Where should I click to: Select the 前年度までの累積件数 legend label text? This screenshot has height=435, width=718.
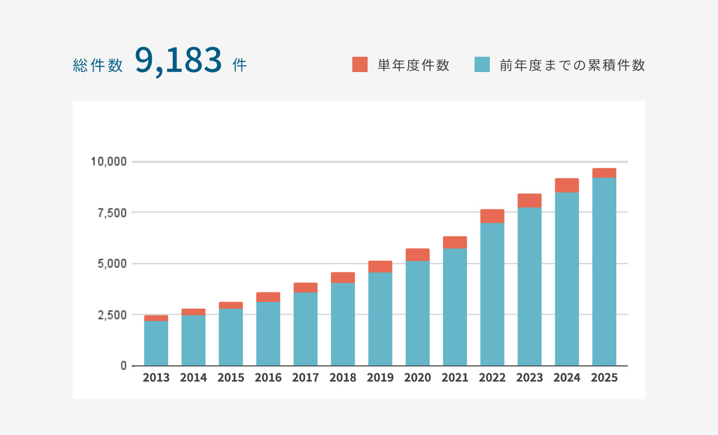572,65
